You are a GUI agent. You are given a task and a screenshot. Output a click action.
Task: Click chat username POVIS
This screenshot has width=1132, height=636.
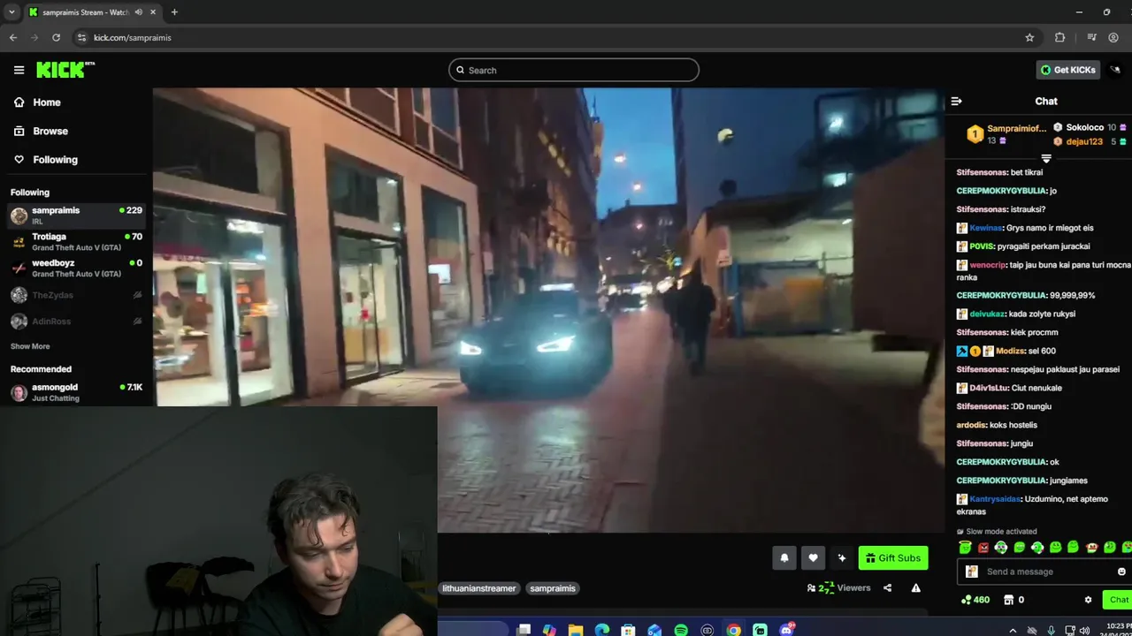[x=982, y=246]
